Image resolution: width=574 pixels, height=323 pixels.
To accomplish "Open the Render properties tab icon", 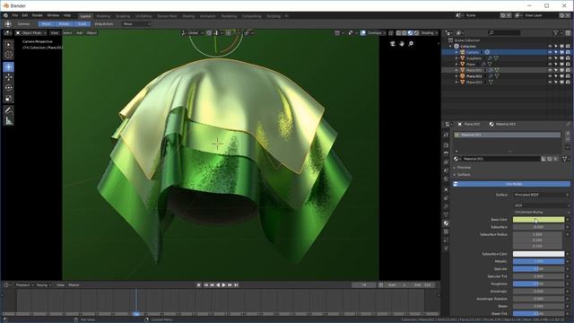I will [x=446, y=145].
